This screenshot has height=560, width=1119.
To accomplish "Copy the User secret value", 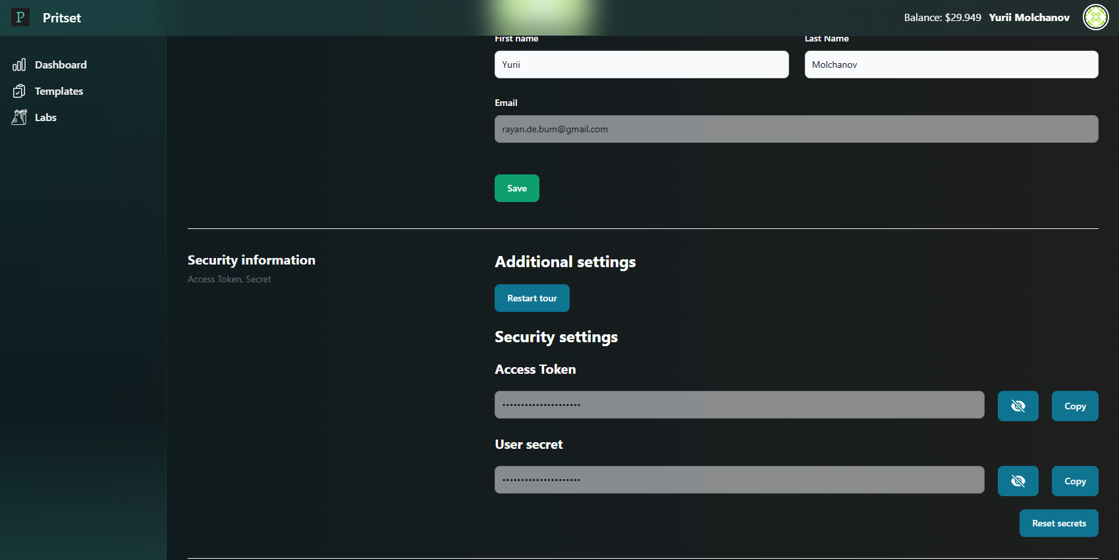I will (x=1074, y=481).
